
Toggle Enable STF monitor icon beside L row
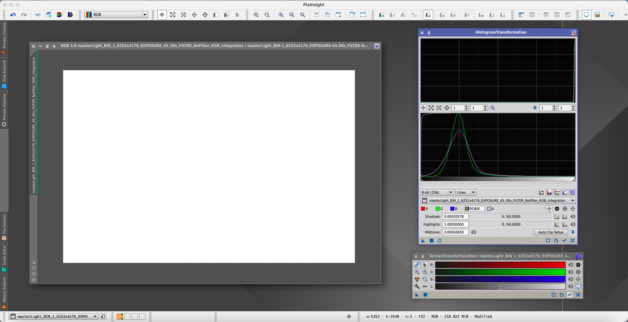(578, 286)
